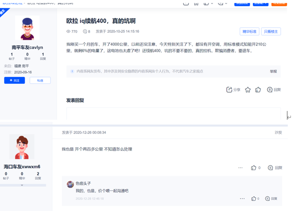Like 海口车友xwwxm6's reply
This screenshot has width=295, height=211.
(254, 168)
